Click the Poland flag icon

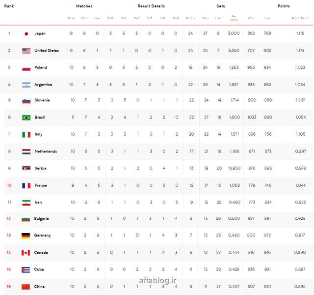click(26, 67)
